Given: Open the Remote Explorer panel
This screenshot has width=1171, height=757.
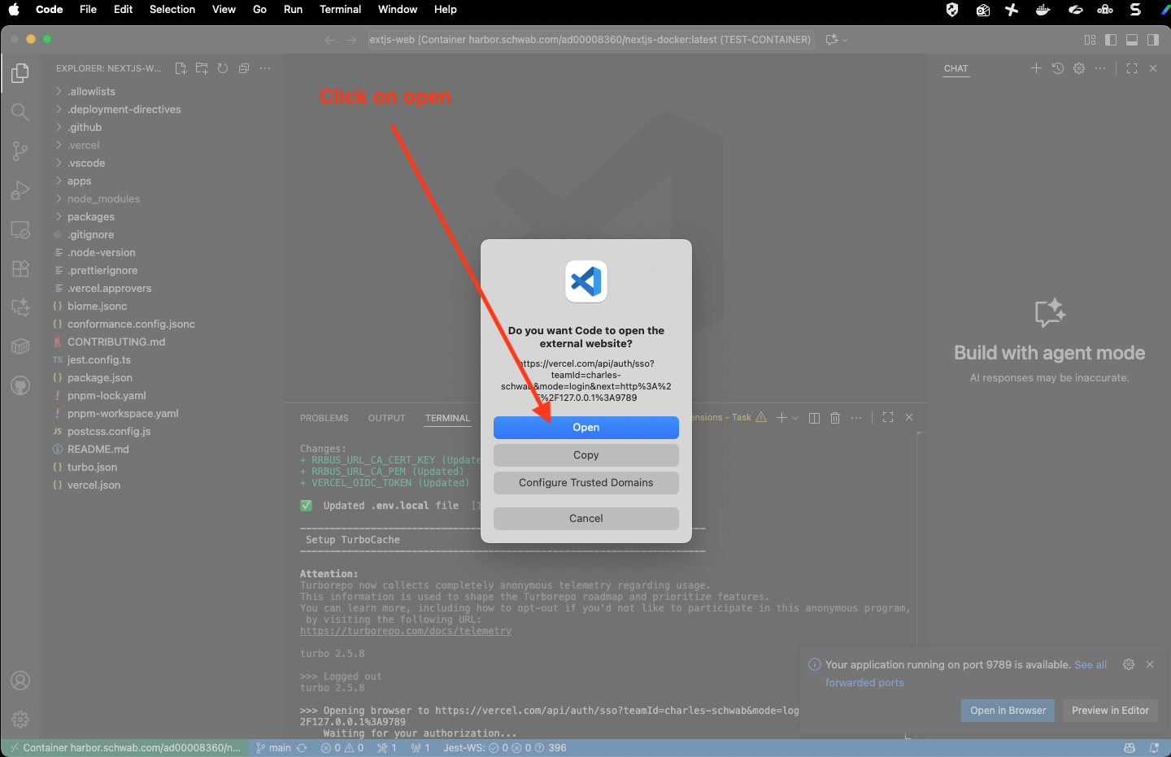Looking at the screenshot, I should pos(20,229).
